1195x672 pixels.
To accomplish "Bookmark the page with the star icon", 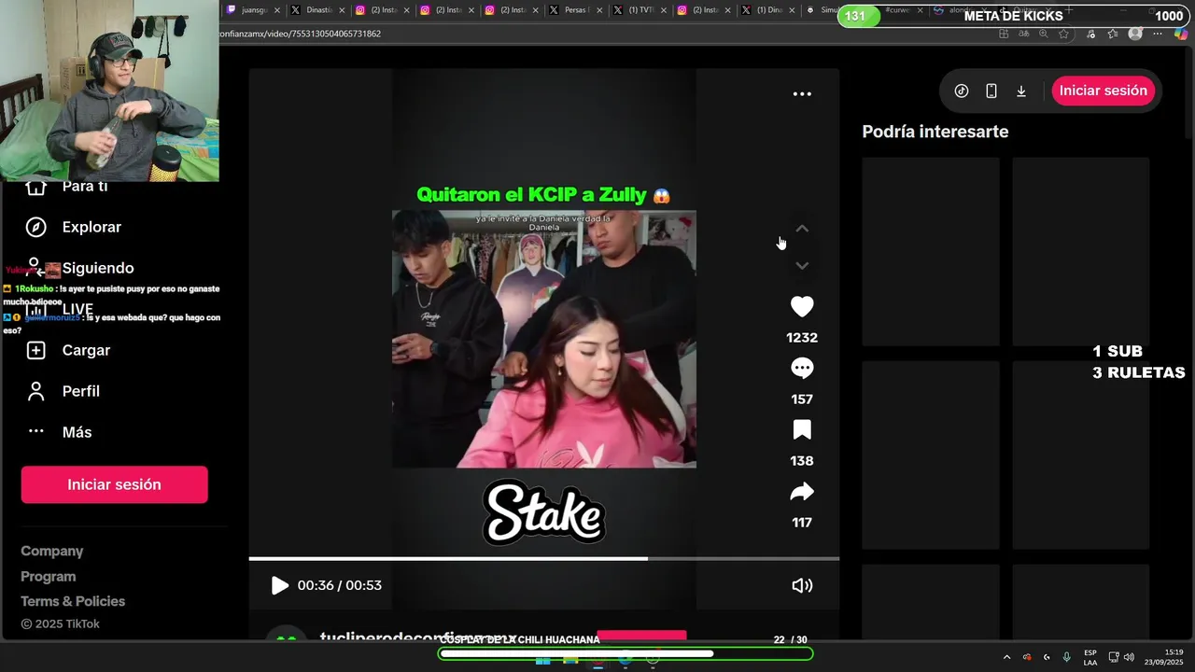I will pos(1063,34).
